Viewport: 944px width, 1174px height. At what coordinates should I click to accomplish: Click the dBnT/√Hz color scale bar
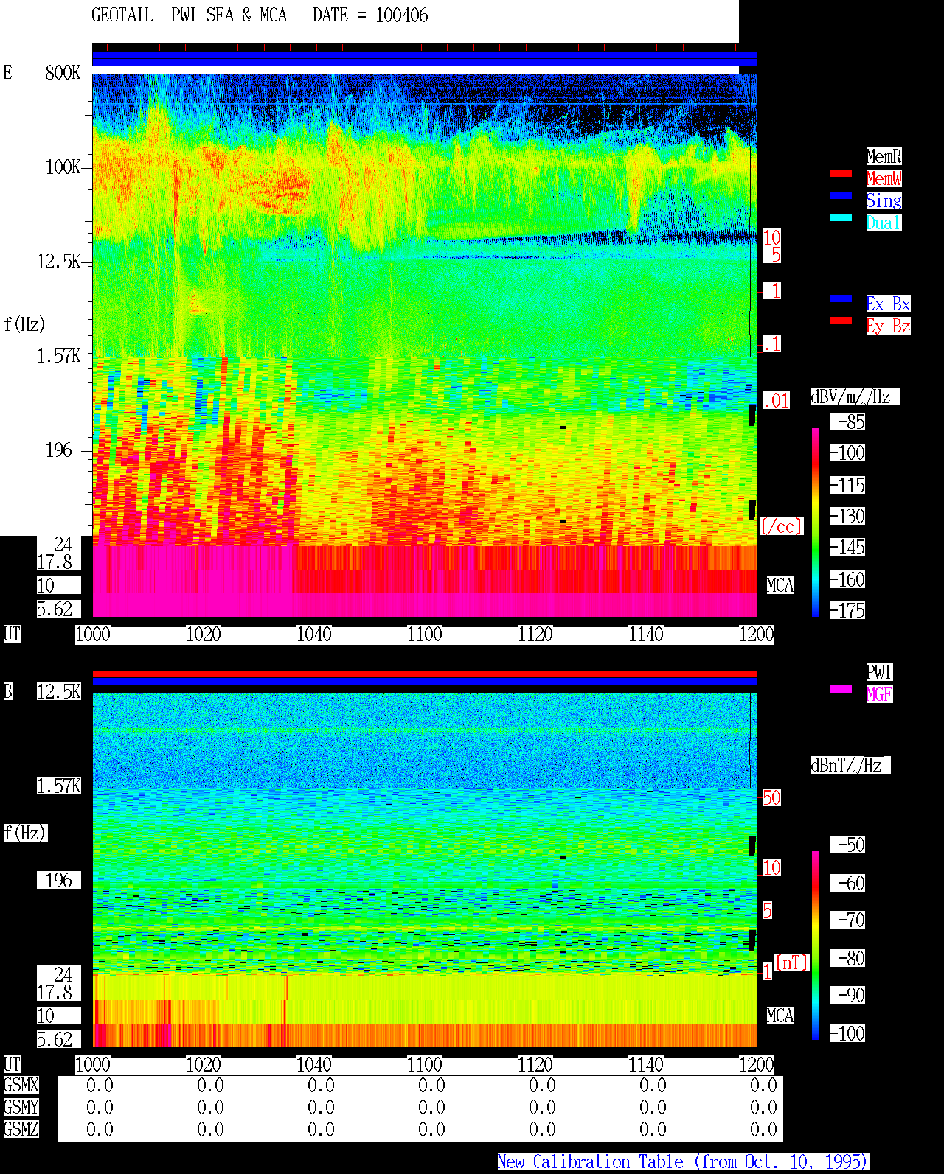pyautogui.click(x=816, y=946)
